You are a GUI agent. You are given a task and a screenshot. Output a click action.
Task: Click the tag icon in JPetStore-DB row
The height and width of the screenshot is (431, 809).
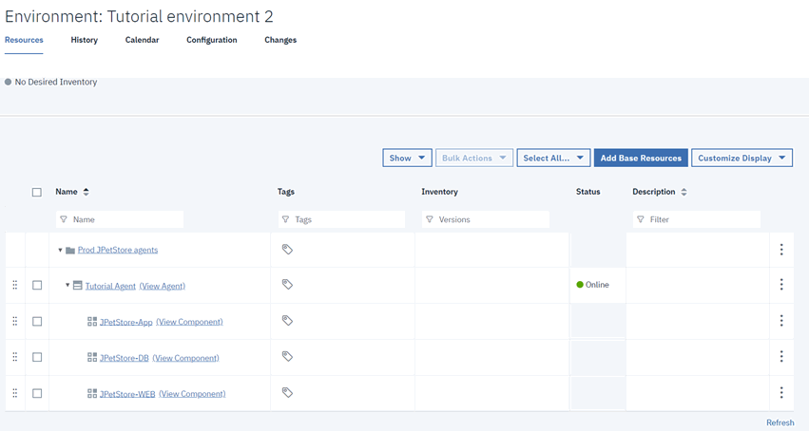tap(287, 356)
